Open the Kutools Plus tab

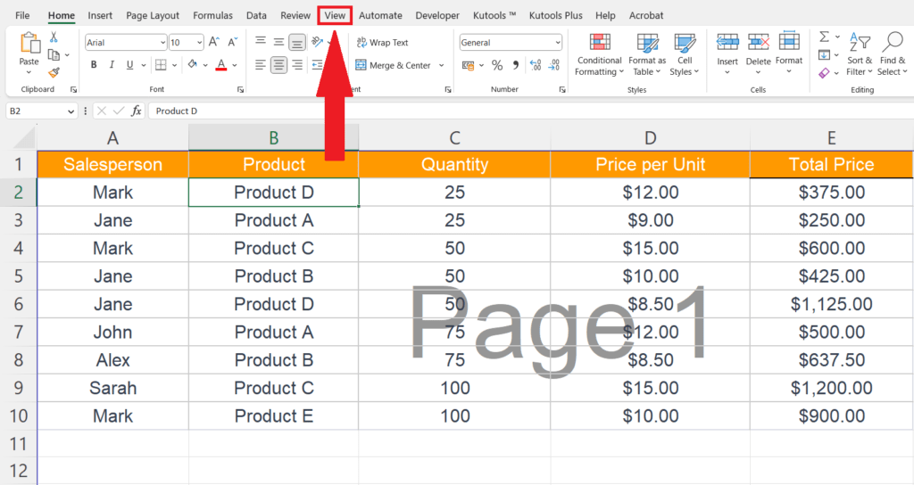coord(555,16)
